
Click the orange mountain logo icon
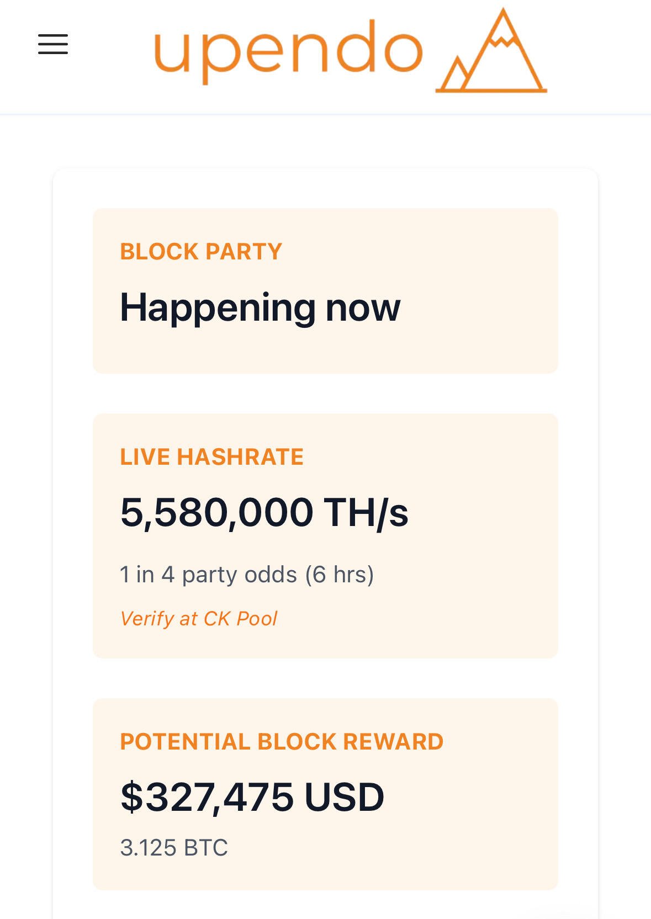(491, 50)
